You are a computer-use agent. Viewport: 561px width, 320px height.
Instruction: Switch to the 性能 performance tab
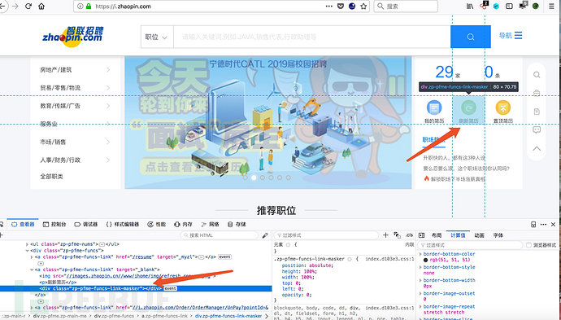click(x=157, y=224)
